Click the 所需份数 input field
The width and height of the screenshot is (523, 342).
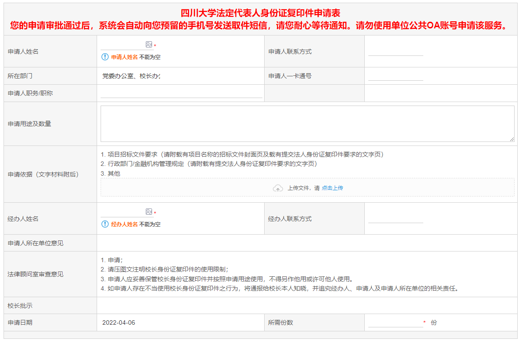(x=395, y=322)
